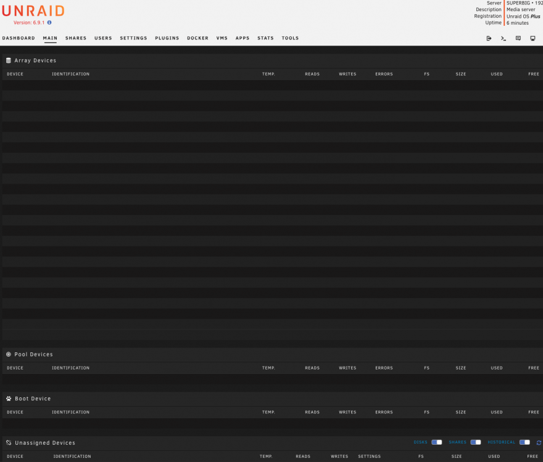
Task: Click the Array Devices heading
Action: pyautogui.click(x=35, y=60)
